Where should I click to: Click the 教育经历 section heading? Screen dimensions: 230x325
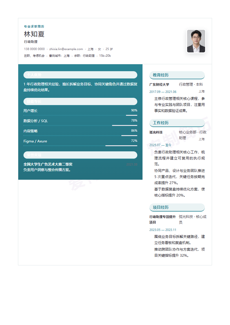(x=177, y=75)
